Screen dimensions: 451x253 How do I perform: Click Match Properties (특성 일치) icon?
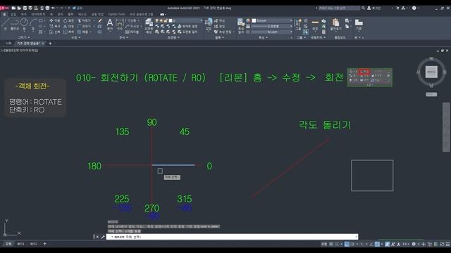(240, 25)
